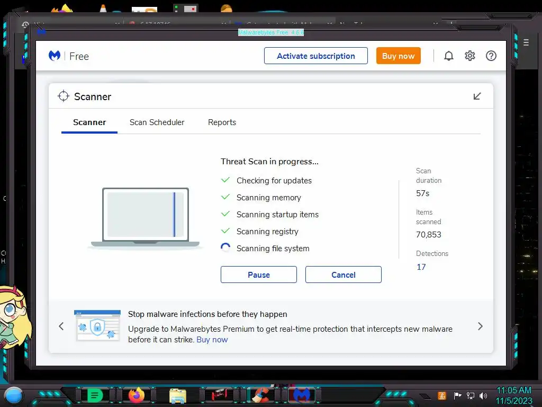542x407 pixels.
Task: Open the Scan Scheduler tab
Action: pos(157,122)
